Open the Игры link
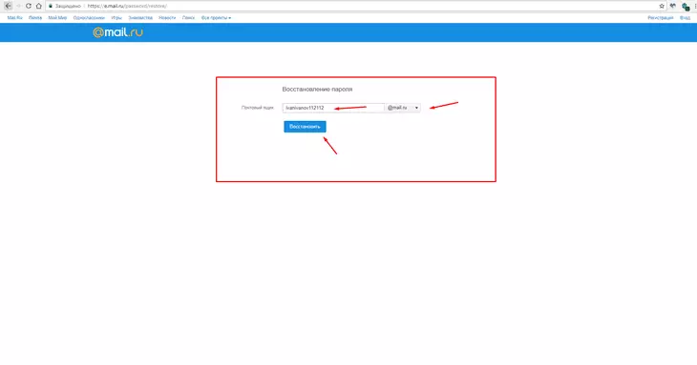The height and width of the screenshot is (365, 697). [x=116, y=18]
